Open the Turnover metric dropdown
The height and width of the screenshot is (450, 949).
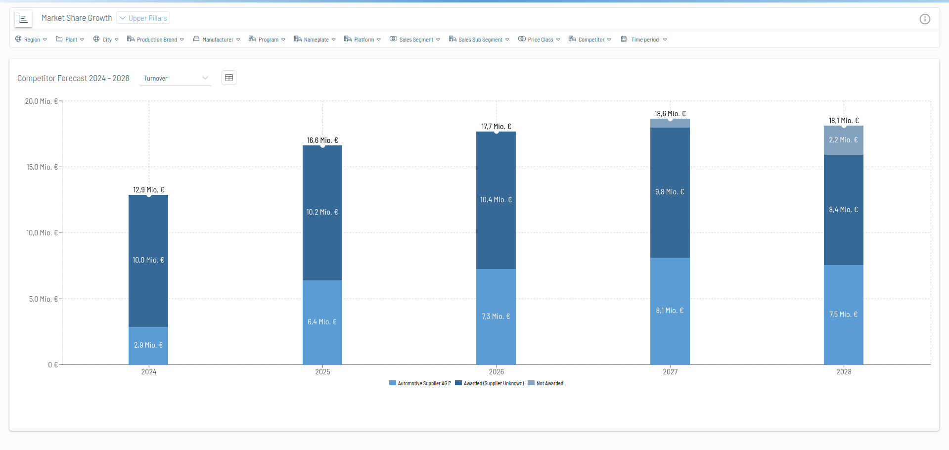176,78
